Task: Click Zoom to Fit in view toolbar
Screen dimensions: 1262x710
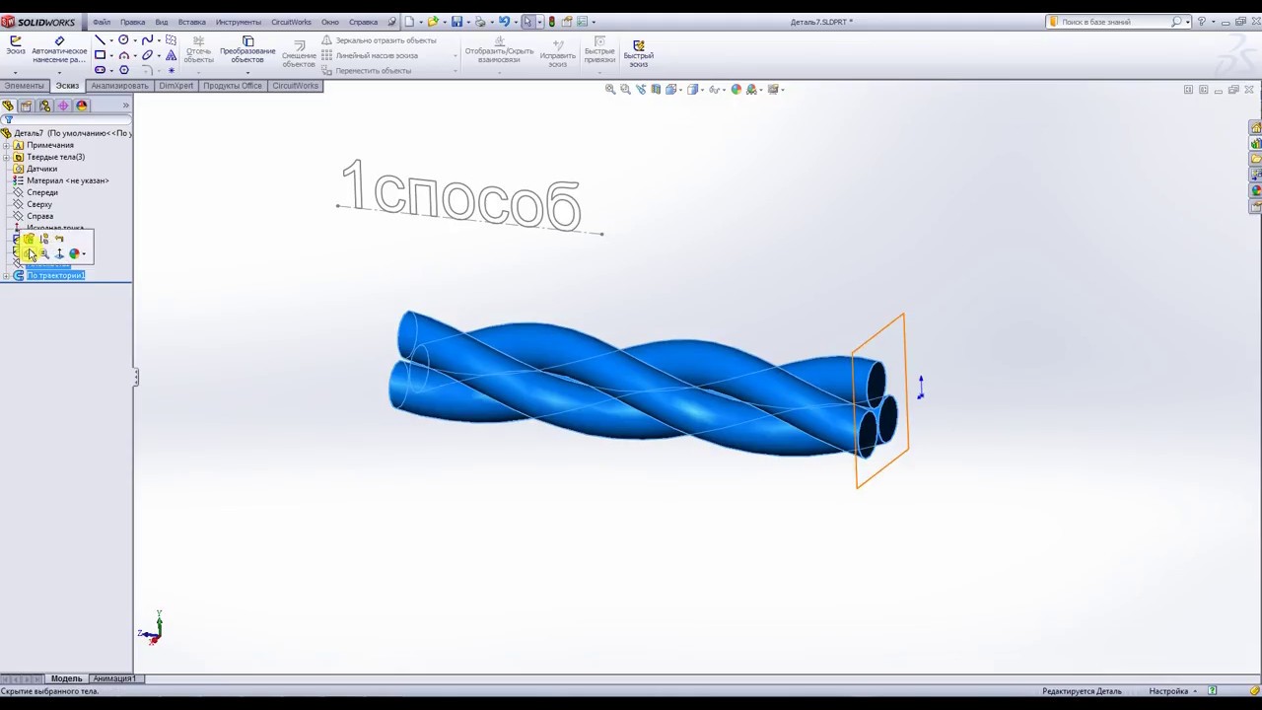Action: (610, 89)
